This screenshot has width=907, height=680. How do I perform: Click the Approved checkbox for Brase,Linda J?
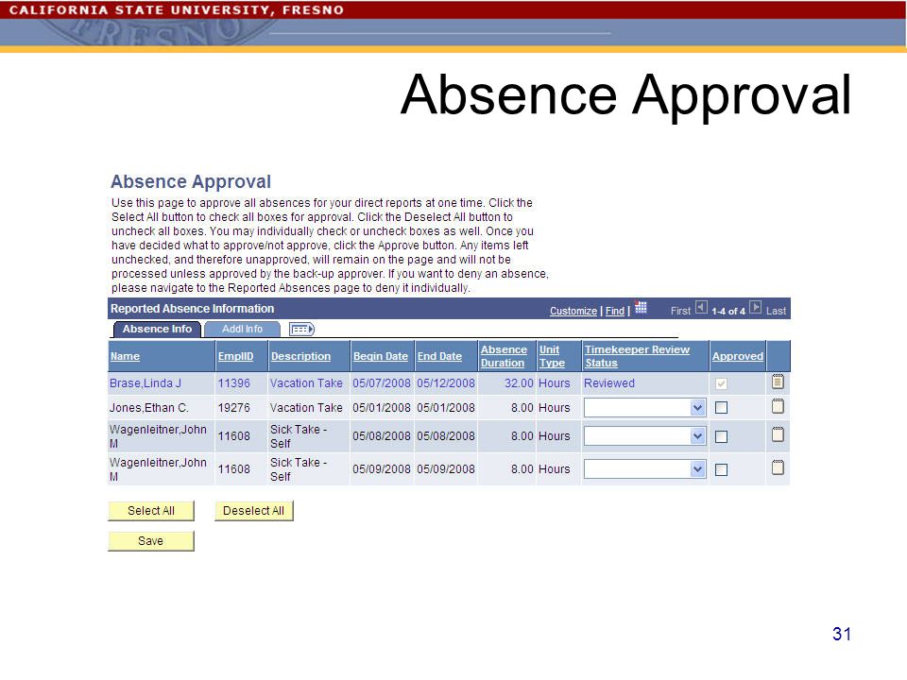(x=721, y=383)
